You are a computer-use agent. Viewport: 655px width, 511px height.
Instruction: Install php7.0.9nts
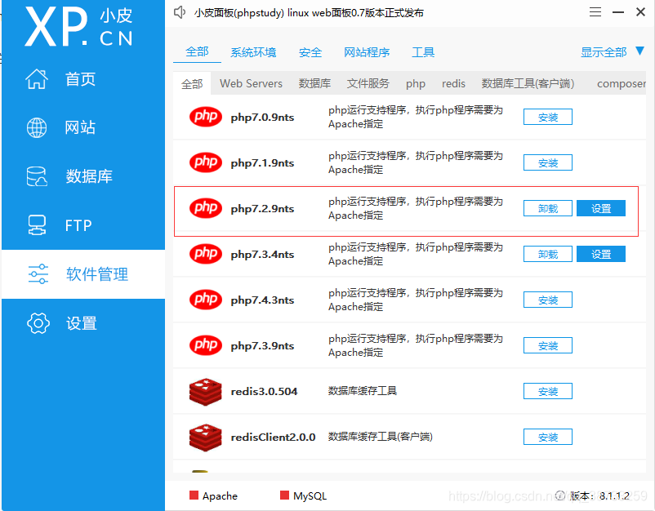(548, 117)
